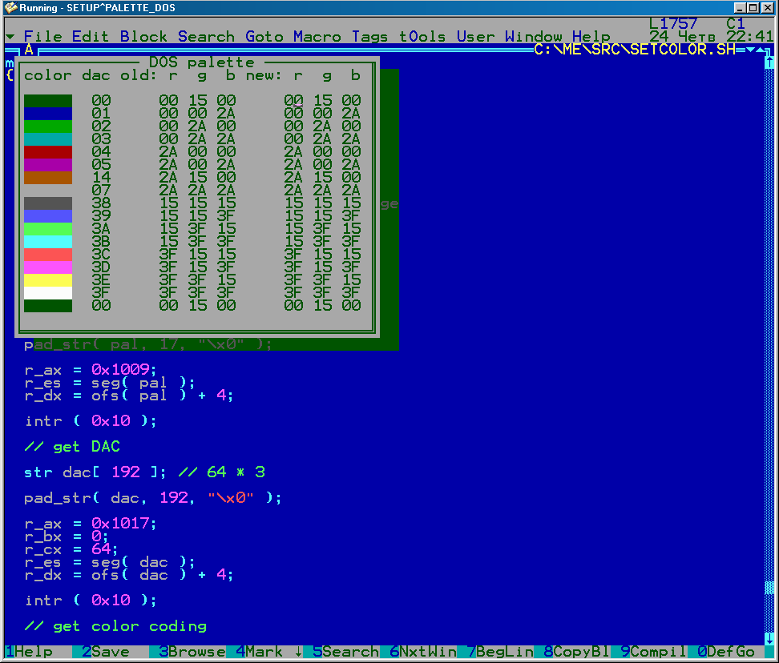Click the down-triangle system menu in menu bar

point(10,37)
